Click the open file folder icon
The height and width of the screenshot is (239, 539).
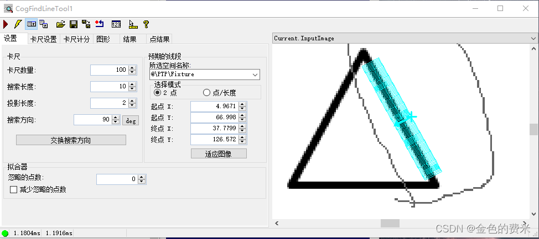(x=60, y=24)
